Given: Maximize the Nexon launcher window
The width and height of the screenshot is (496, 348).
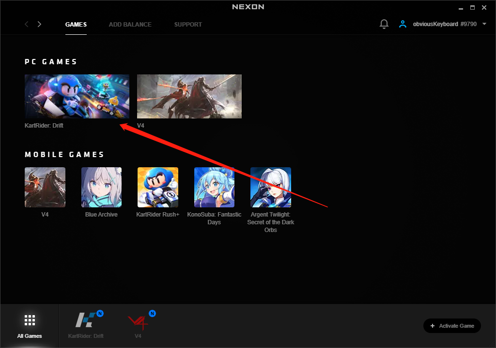Looking at the screenshot, I should (x=472, y=8).
